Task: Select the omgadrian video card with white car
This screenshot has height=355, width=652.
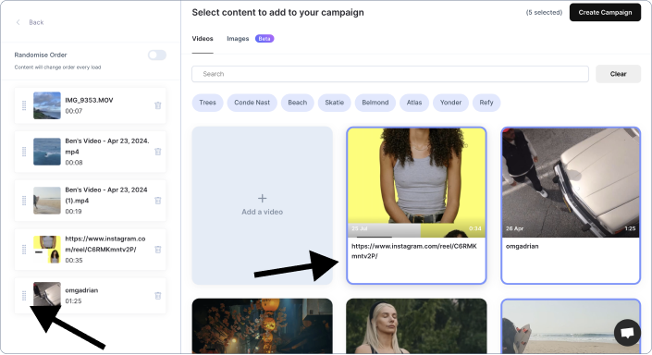Action: coord(571,206)
